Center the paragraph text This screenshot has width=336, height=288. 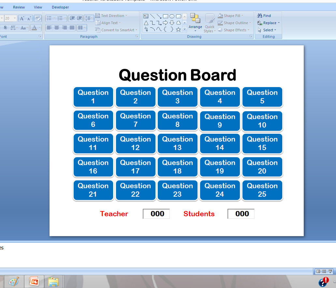[x=57, y=27]
